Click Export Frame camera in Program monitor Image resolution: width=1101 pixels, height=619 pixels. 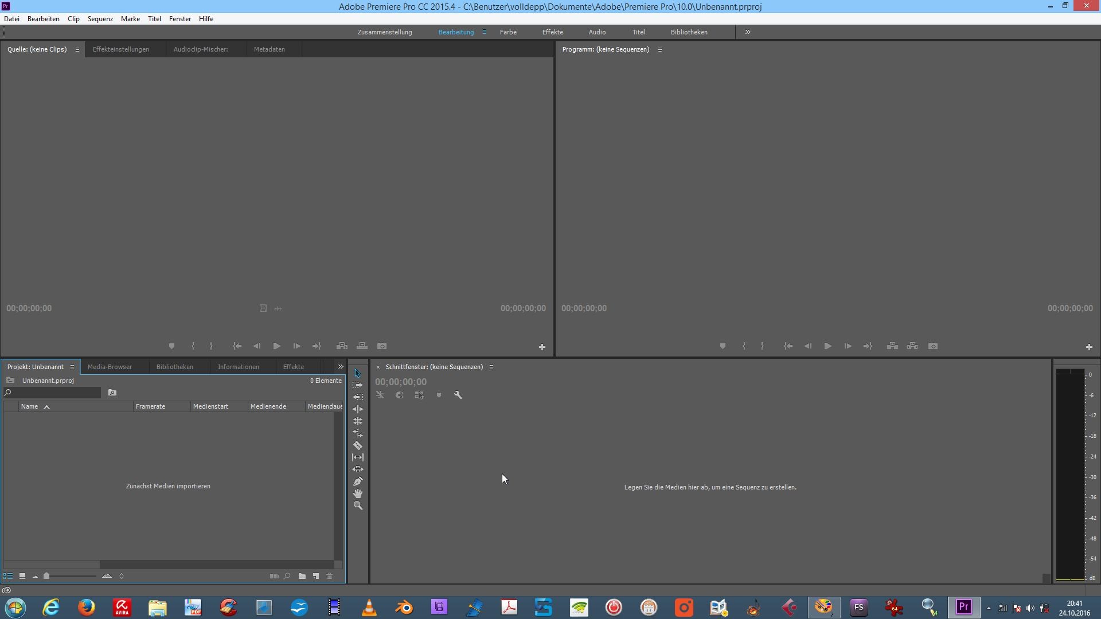[x=933, y=346]
